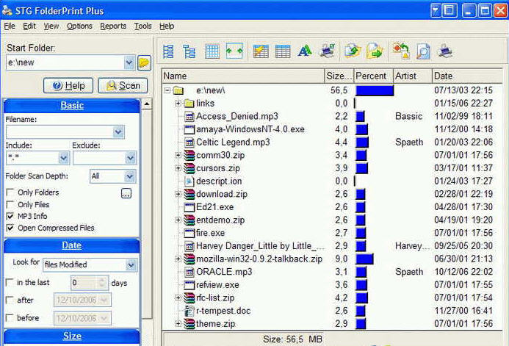Image resolution: width=509 pixels, height=346 pixels.
Task: Click the browse folder icon beside Start Folder
Action: tap(144, 63)
